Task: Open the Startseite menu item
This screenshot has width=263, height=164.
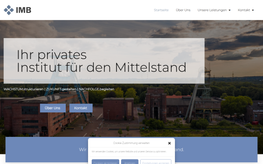Action: click(161, 10)
